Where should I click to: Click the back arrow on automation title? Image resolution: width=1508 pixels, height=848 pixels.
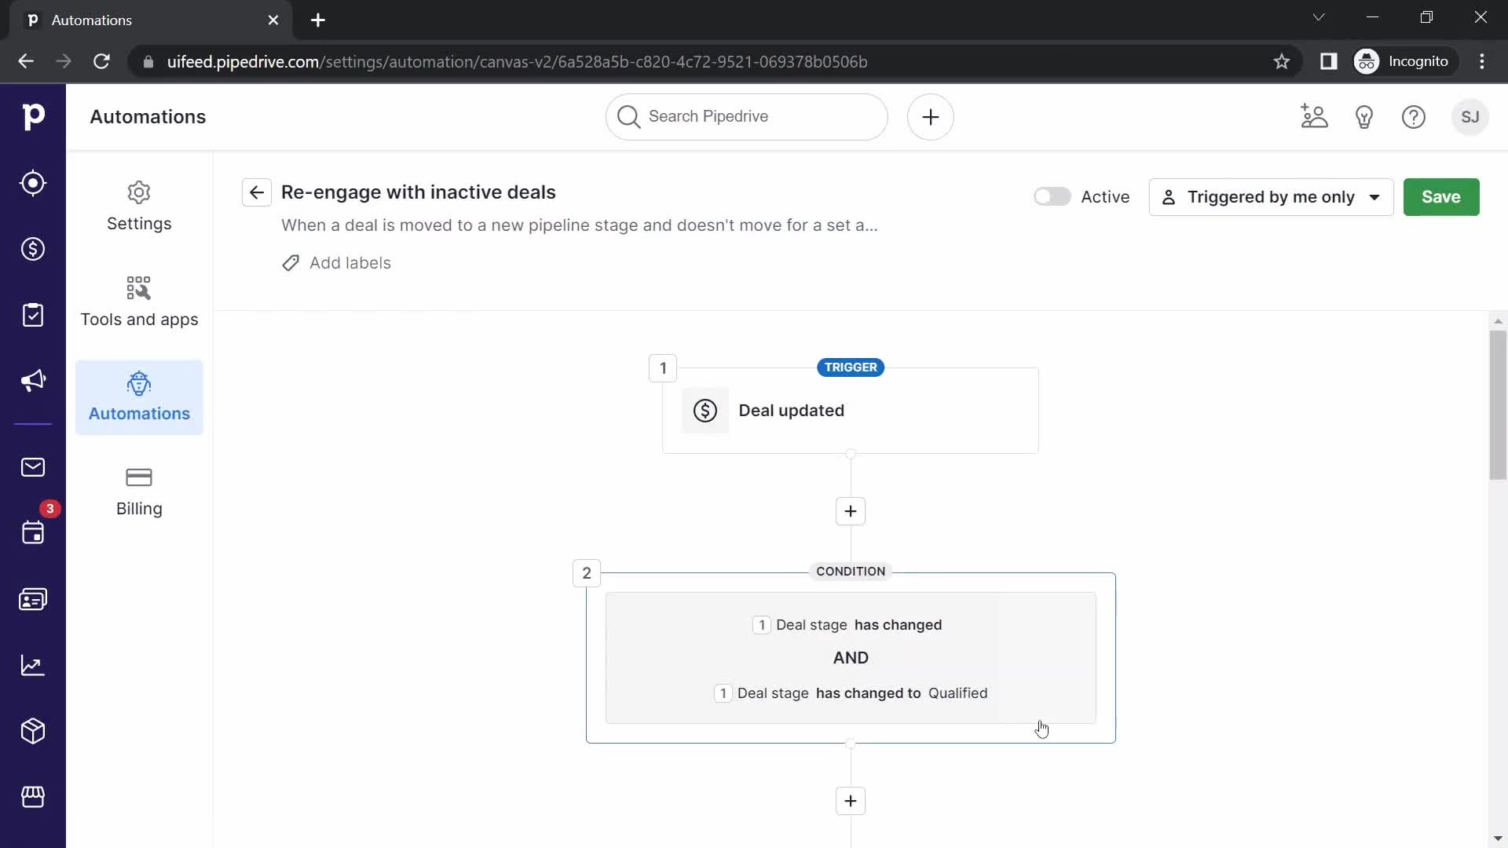click(257, 197)
